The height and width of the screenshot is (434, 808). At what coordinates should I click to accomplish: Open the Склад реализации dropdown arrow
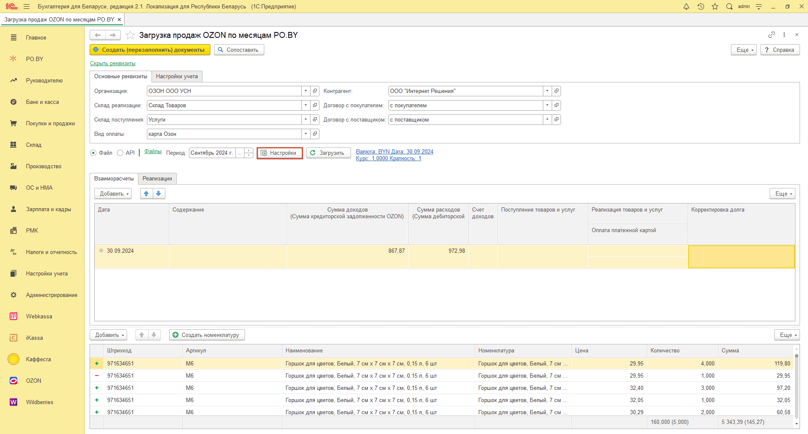tap(306, 105)
